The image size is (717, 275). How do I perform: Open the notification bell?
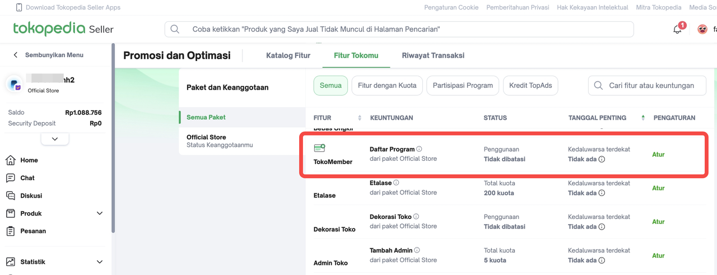tap(678, 29)
